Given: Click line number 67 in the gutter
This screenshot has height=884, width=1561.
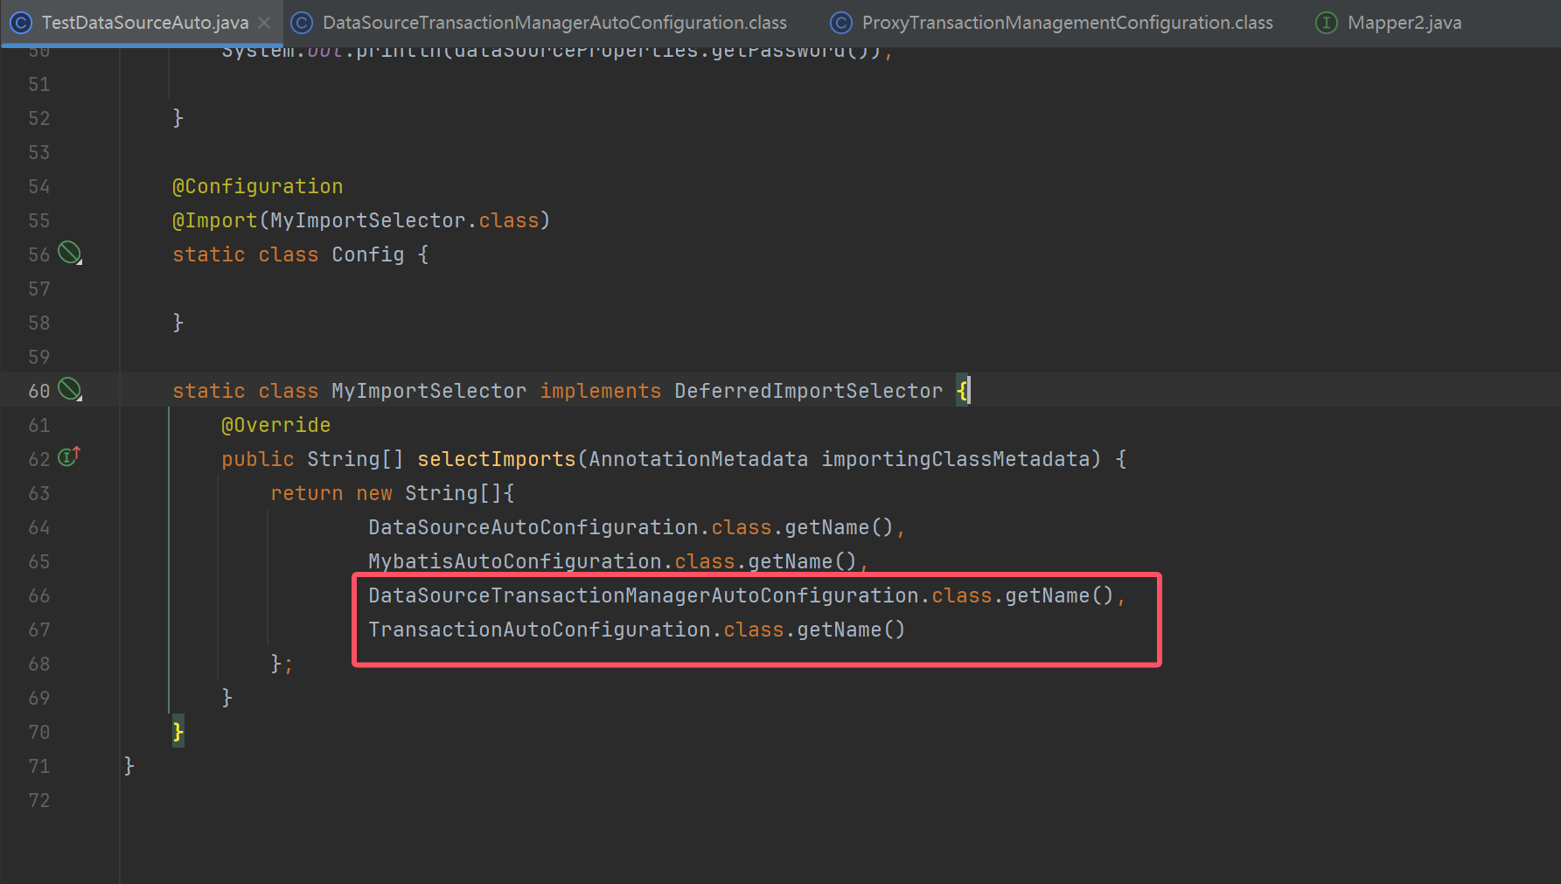Looking at the screenshot, I should 39,630.
